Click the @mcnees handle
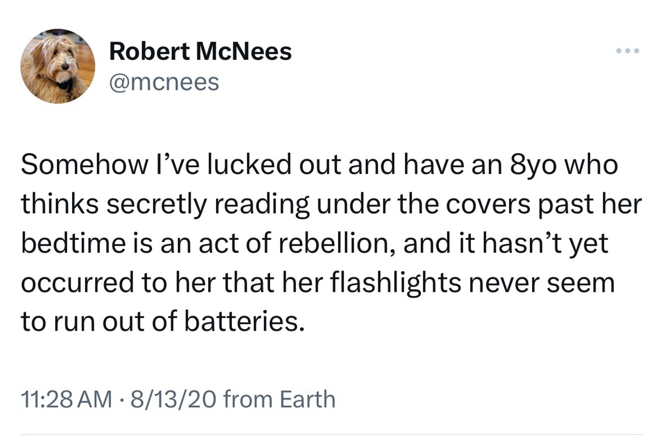The image size is (663, 442). (x=164, y=82)
